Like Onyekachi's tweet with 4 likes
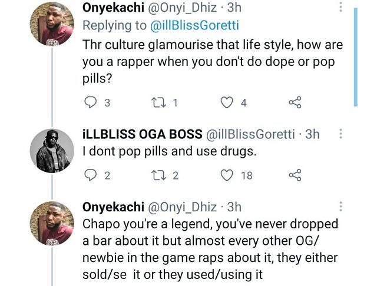This screenshot has width=377, height=286. click(228, 103)
